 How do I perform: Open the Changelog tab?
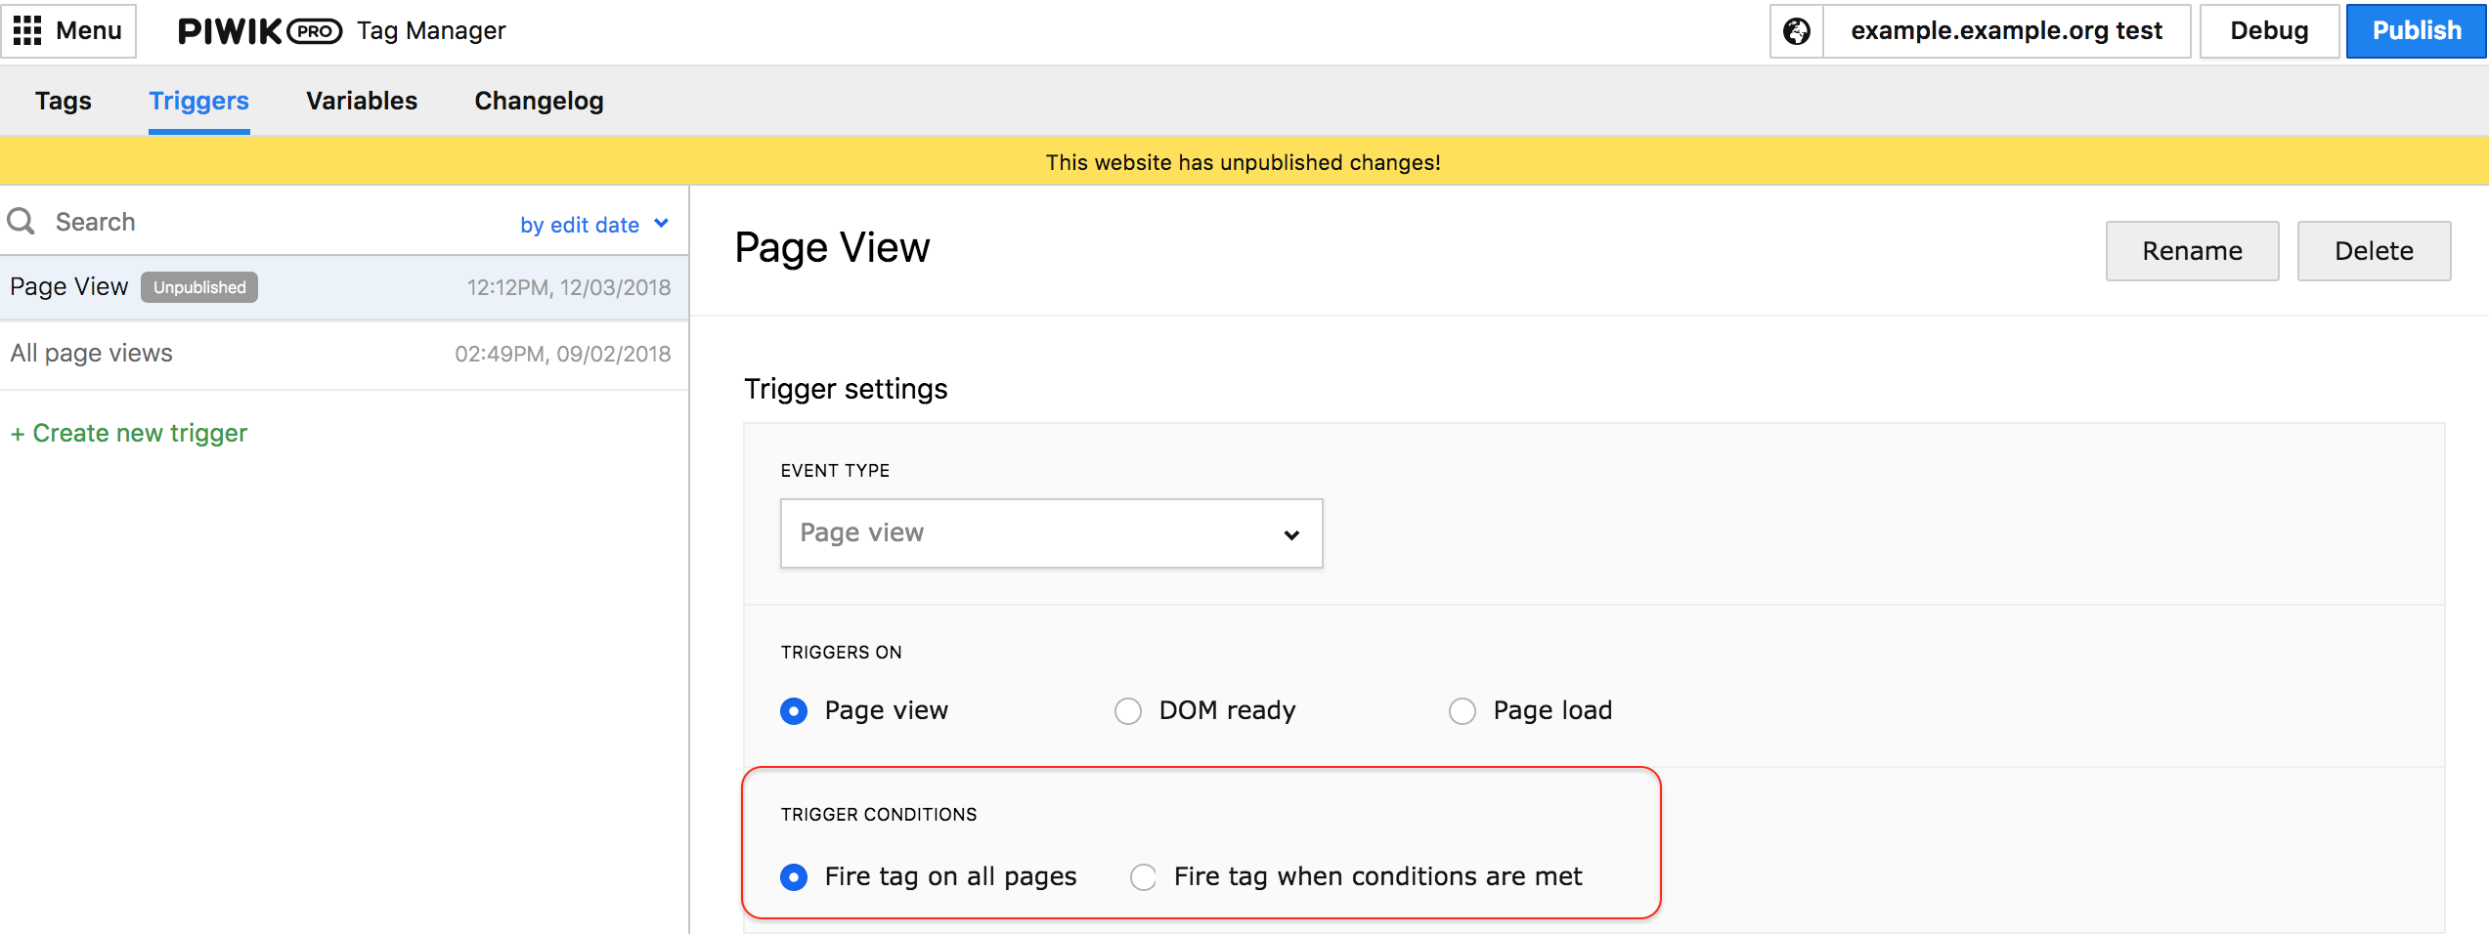pyautogui.click(x=539, y=101)
